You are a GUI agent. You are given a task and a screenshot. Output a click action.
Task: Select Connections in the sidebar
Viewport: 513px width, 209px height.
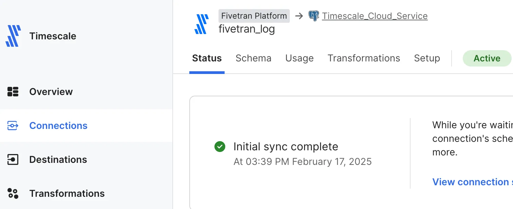point(58,126)
